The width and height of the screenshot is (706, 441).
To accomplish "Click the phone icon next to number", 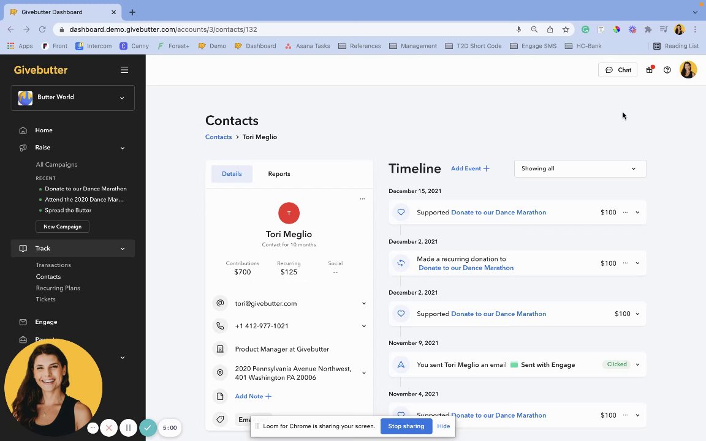I will coord(220,326).
